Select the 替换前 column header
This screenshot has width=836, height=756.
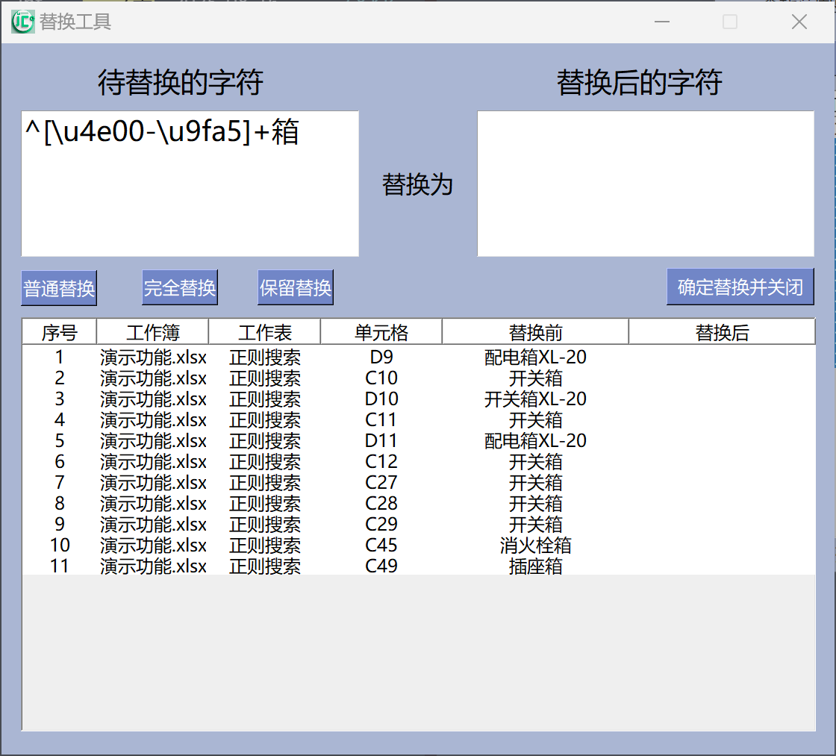[x=535, y=331]
